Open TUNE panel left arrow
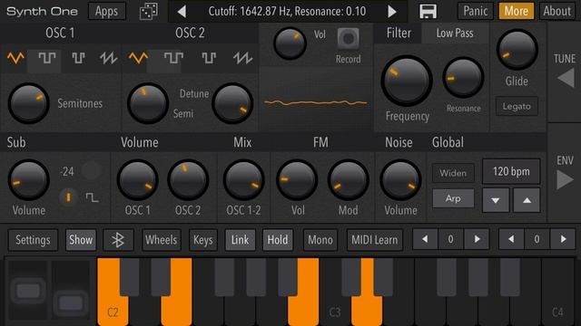The height and width of the screenshot is (326, 581). point(566,79)
